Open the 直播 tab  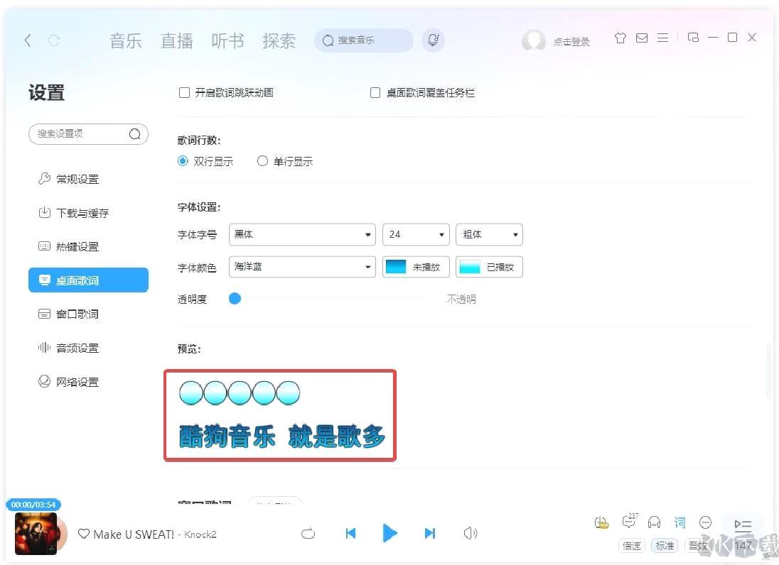tap(177, 40)
